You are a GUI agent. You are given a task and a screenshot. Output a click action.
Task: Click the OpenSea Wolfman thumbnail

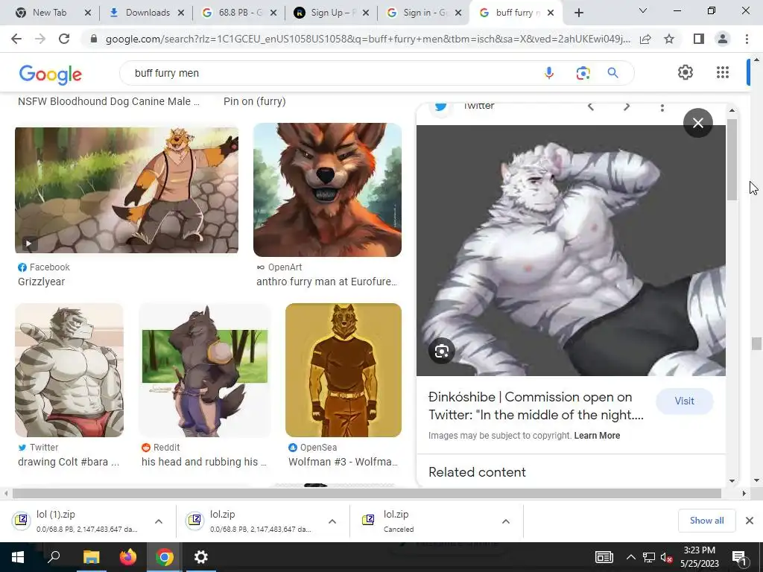(x=343, y=370)
